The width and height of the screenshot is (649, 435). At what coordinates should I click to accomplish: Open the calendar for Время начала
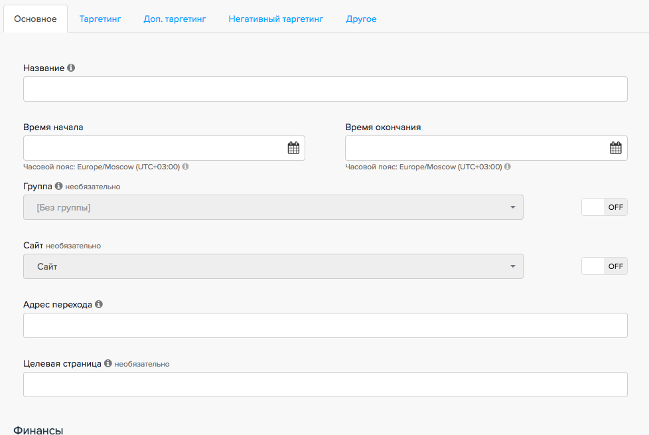click(293, 148)
